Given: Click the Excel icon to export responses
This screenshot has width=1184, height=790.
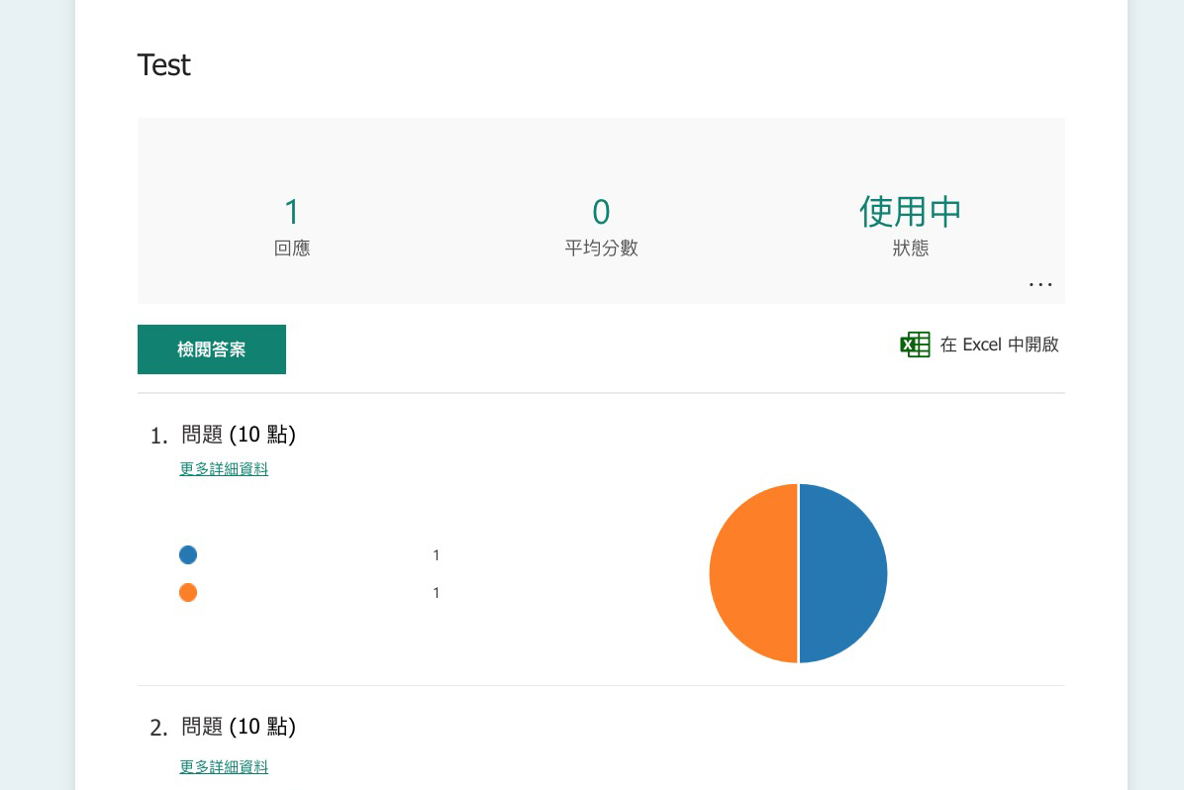Looking at the screenshot, I should coord(915,345).
